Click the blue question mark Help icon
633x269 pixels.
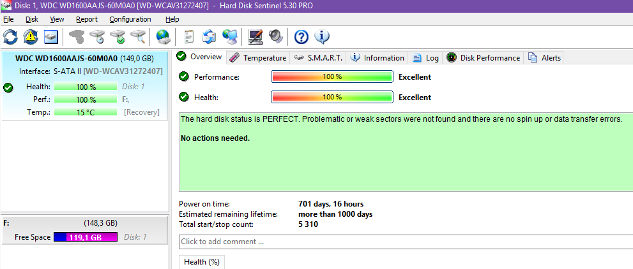point(301,37)
